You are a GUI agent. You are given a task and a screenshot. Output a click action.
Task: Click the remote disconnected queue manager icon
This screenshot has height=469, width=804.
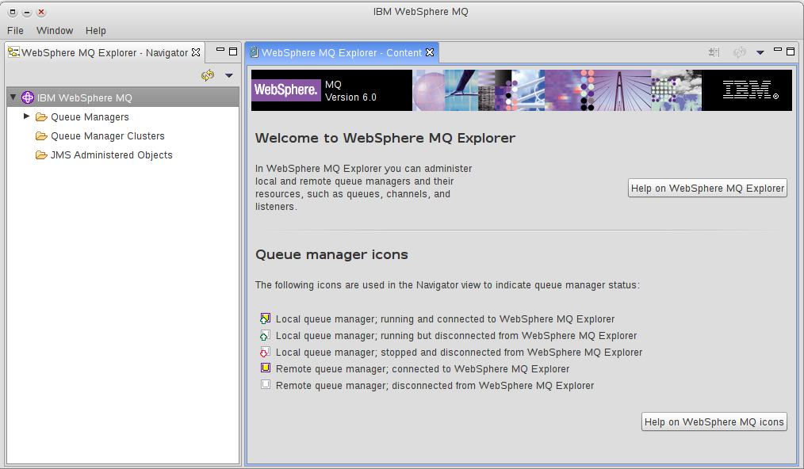click(x=266, y=384)
